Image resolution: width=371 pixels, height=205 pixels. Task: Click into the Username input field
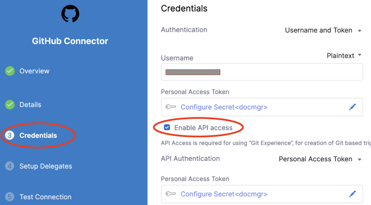262,72
